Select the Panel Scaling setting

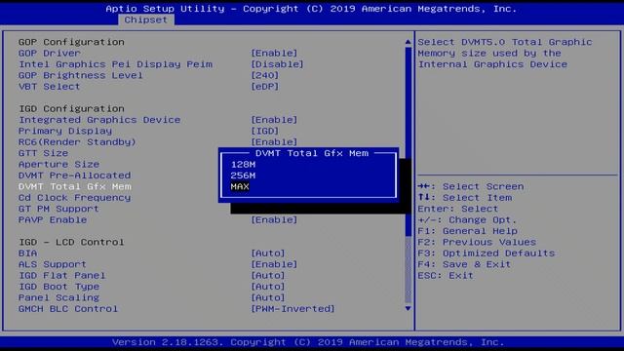click(x=58, y=297)
